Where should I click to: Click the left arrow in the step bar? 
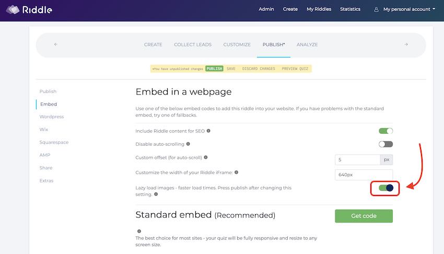pyautogui.click(x=56, y=44)
